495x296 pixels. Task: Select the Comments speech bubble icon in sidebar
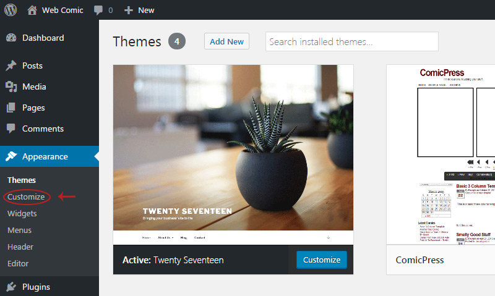pos(11,129)
